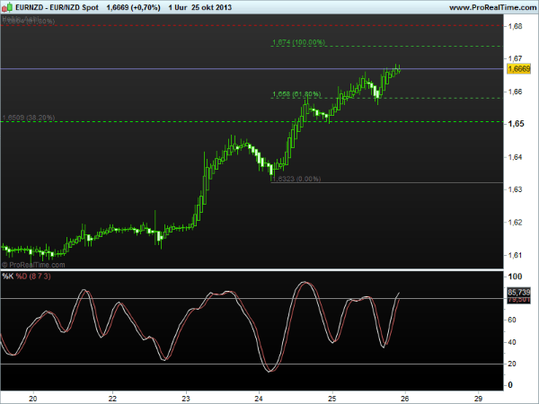539x404 pixels.
Task: Click the 1,67 price axis label
Action: pos(515,58)
